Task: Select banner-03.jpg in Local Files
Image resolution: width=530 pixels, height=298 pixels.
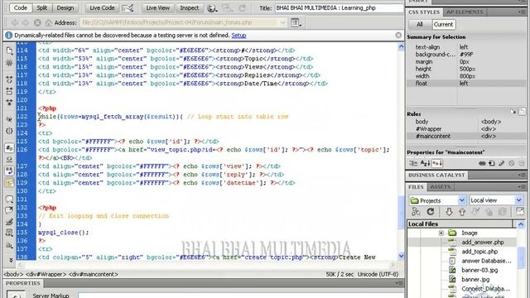Action: pos(479,270)
